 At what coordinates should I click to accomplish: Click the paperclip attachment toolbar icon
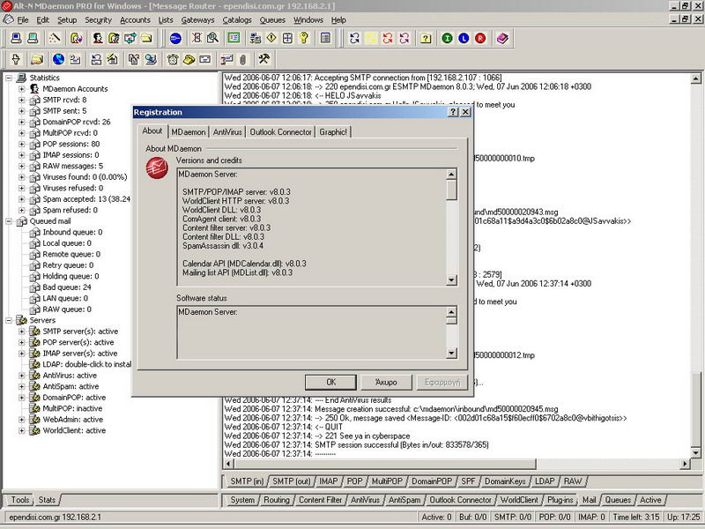[x=243, y=59]
